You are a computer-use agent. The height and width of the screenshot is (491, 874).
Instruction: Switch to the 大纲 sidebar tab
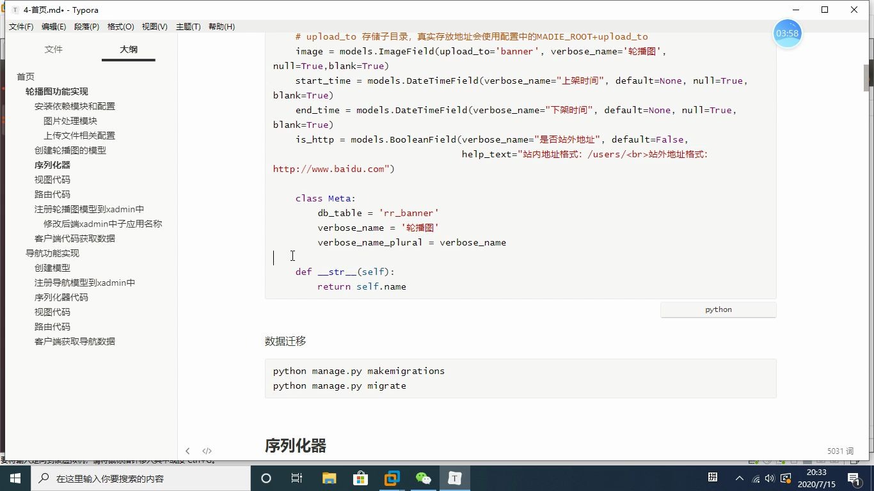tap(129, 49)
